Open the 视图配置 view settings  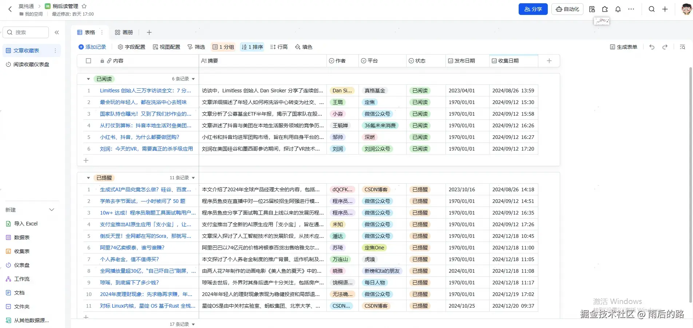click(166, 47)
